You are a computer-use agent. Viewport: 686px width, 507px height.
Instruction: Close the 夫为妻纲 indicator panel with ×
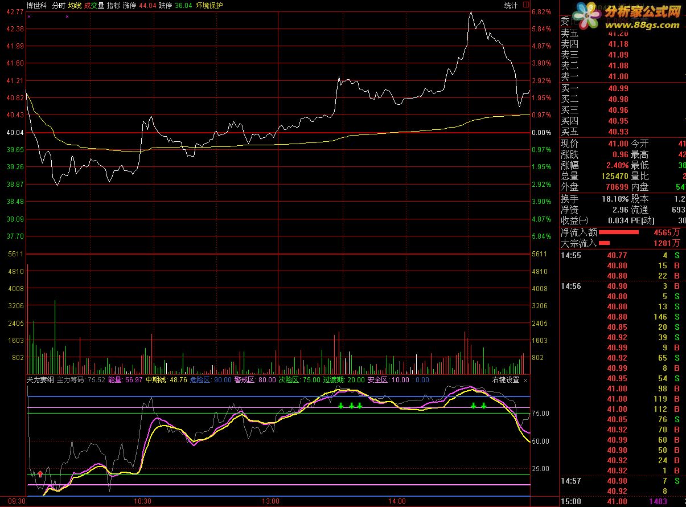[525, 380]
